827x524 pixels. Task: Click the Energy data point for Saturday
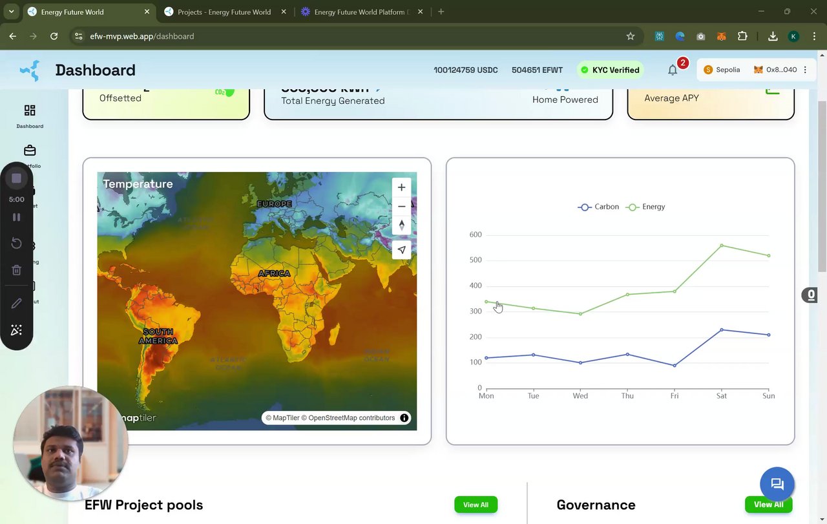pyautogui.click(x=722, y=246)
